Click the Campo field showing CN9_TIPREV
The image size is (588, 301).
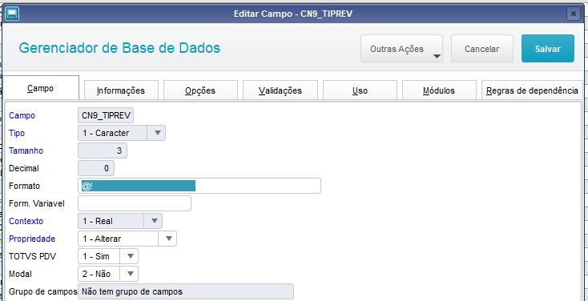[106, 115]
